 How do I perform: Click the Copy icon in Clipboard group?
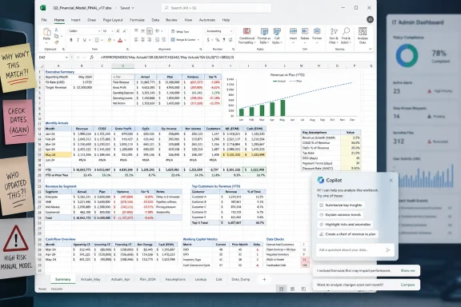coord(56,36)
